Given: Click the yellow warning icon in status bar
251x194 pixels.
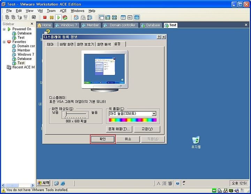Looking at the screenshot, I should coord(3,190).
